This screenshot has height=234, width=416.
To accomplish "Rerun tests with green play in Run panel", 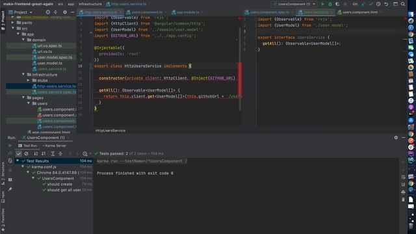I will click(x=10, y=146).
